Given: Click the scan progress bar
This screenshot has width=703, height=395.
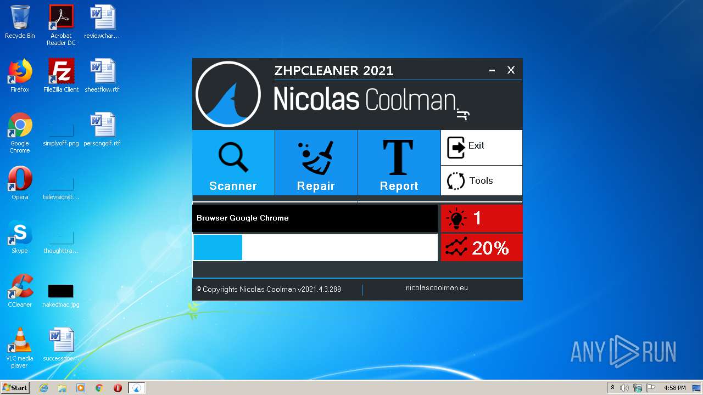Looking at the screenshot, I should 315,247.
